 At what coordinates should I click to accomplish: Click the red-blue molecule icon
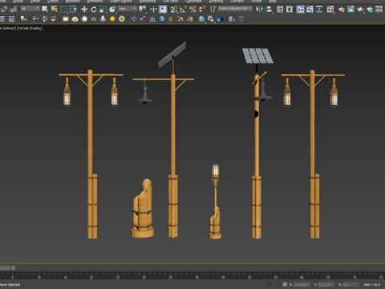pos(143,18)
